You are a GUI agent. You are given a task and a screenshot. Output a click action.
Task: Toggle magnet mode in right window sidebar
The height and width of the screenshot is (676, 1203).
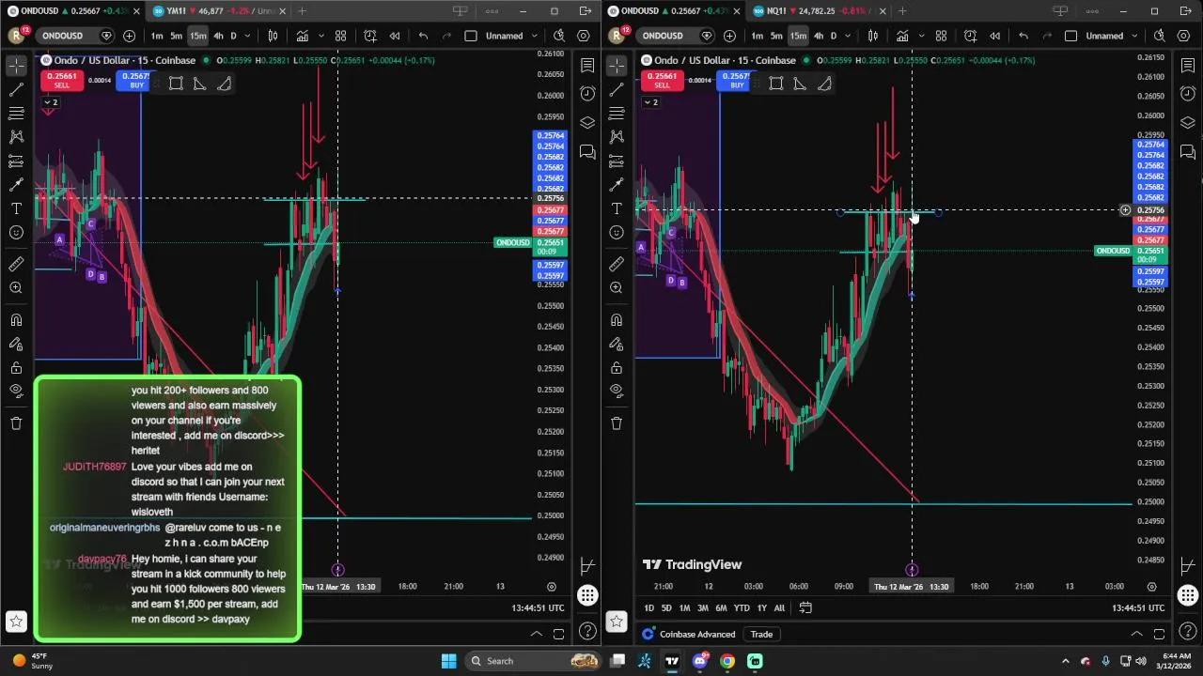point(617,320)
